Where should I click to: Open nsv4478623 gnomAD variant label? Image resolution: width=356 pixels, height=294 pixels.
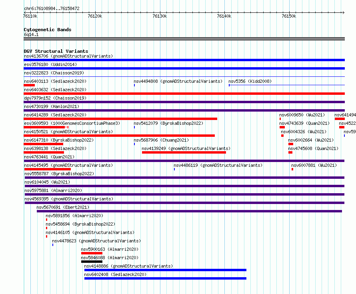click(x=96, y=241)
